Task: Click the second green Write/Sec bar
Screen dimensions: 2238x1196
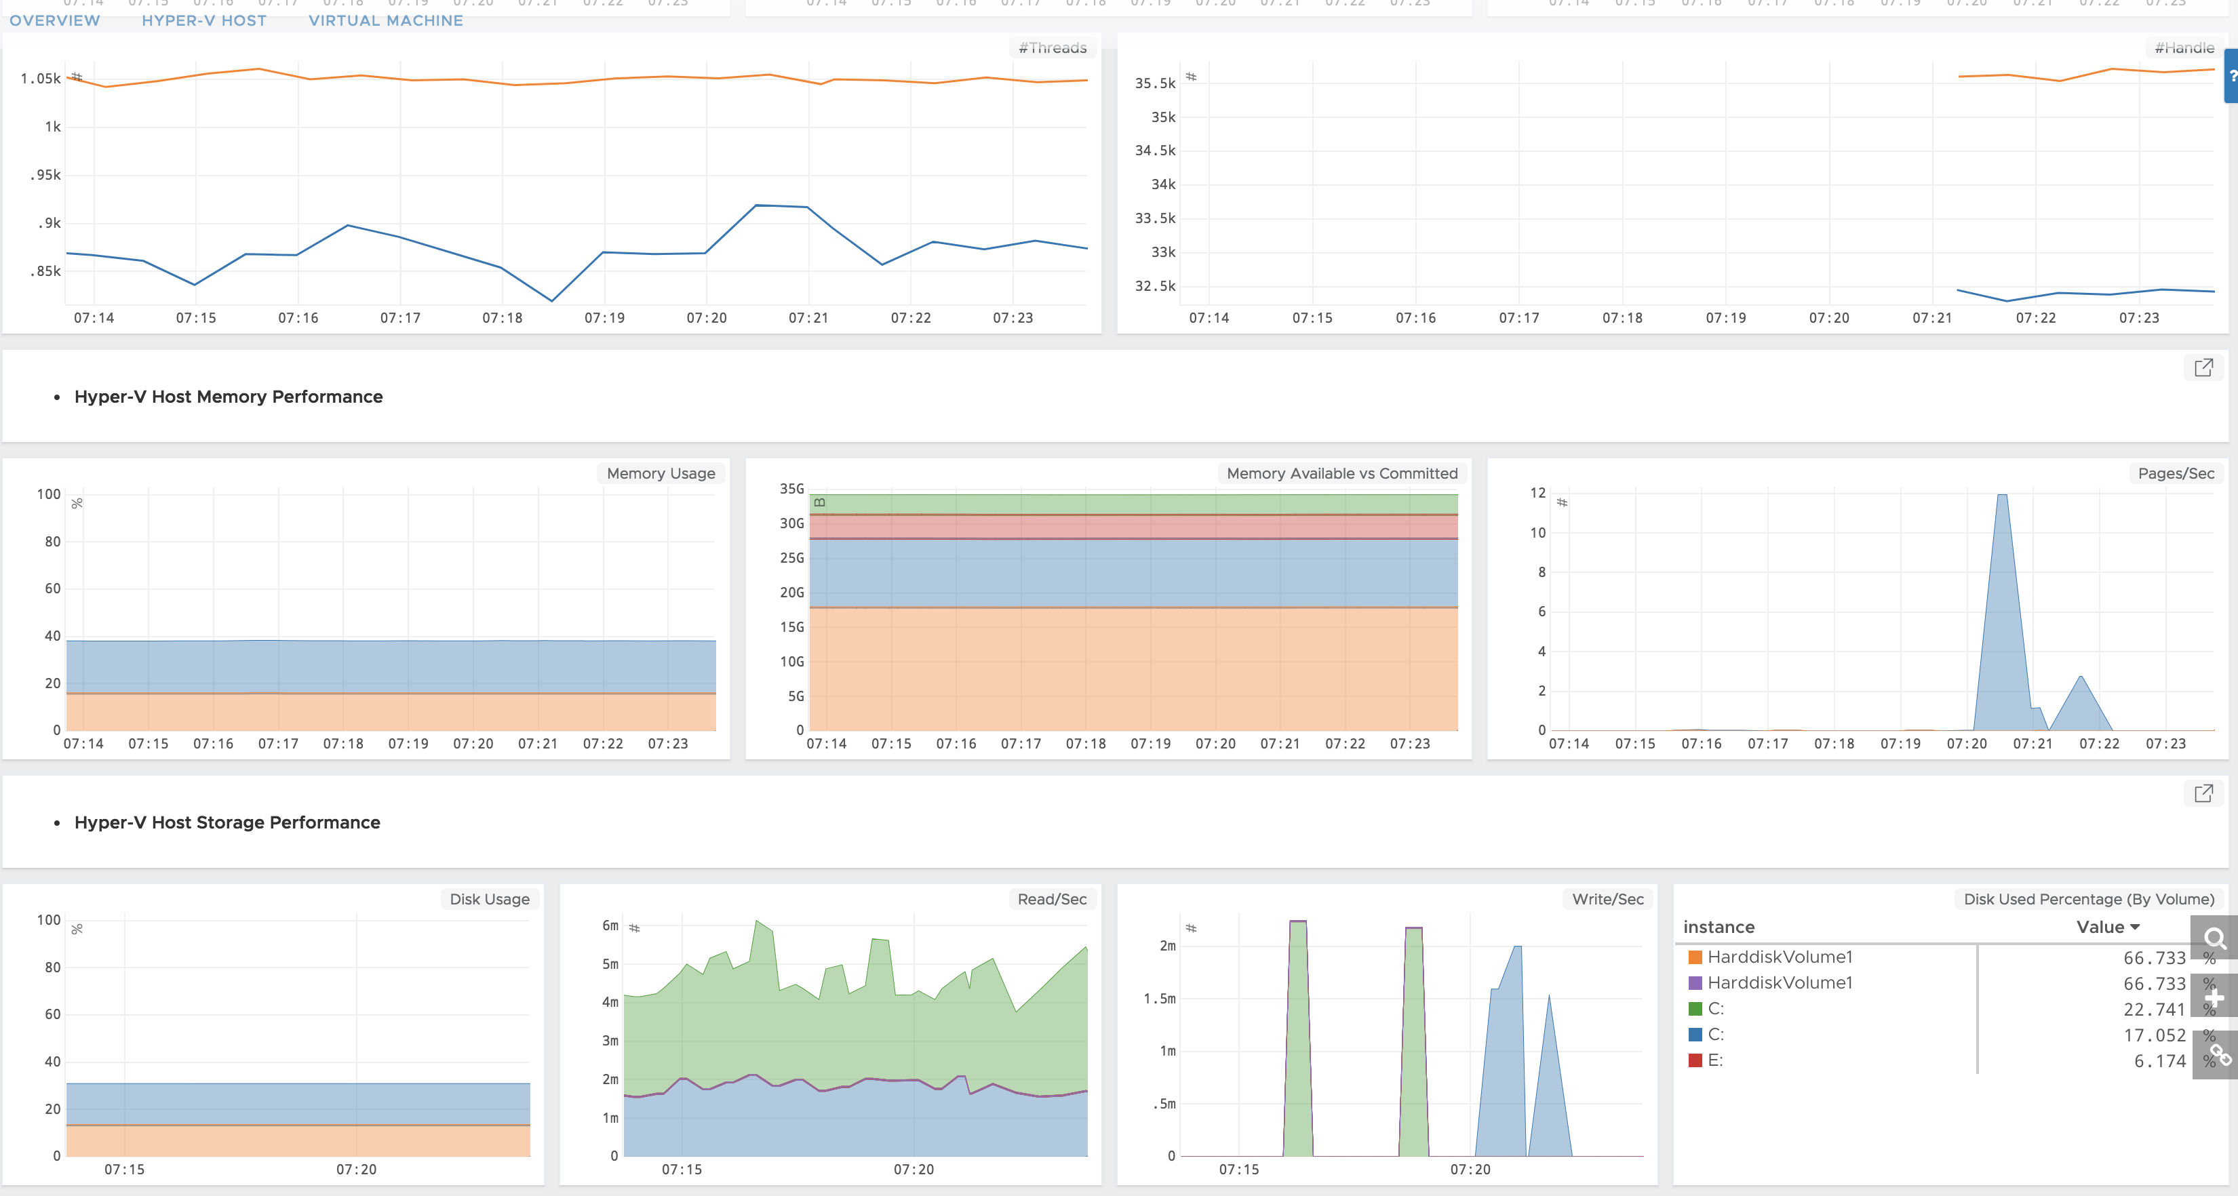Action: (x=1413, y=1041)
